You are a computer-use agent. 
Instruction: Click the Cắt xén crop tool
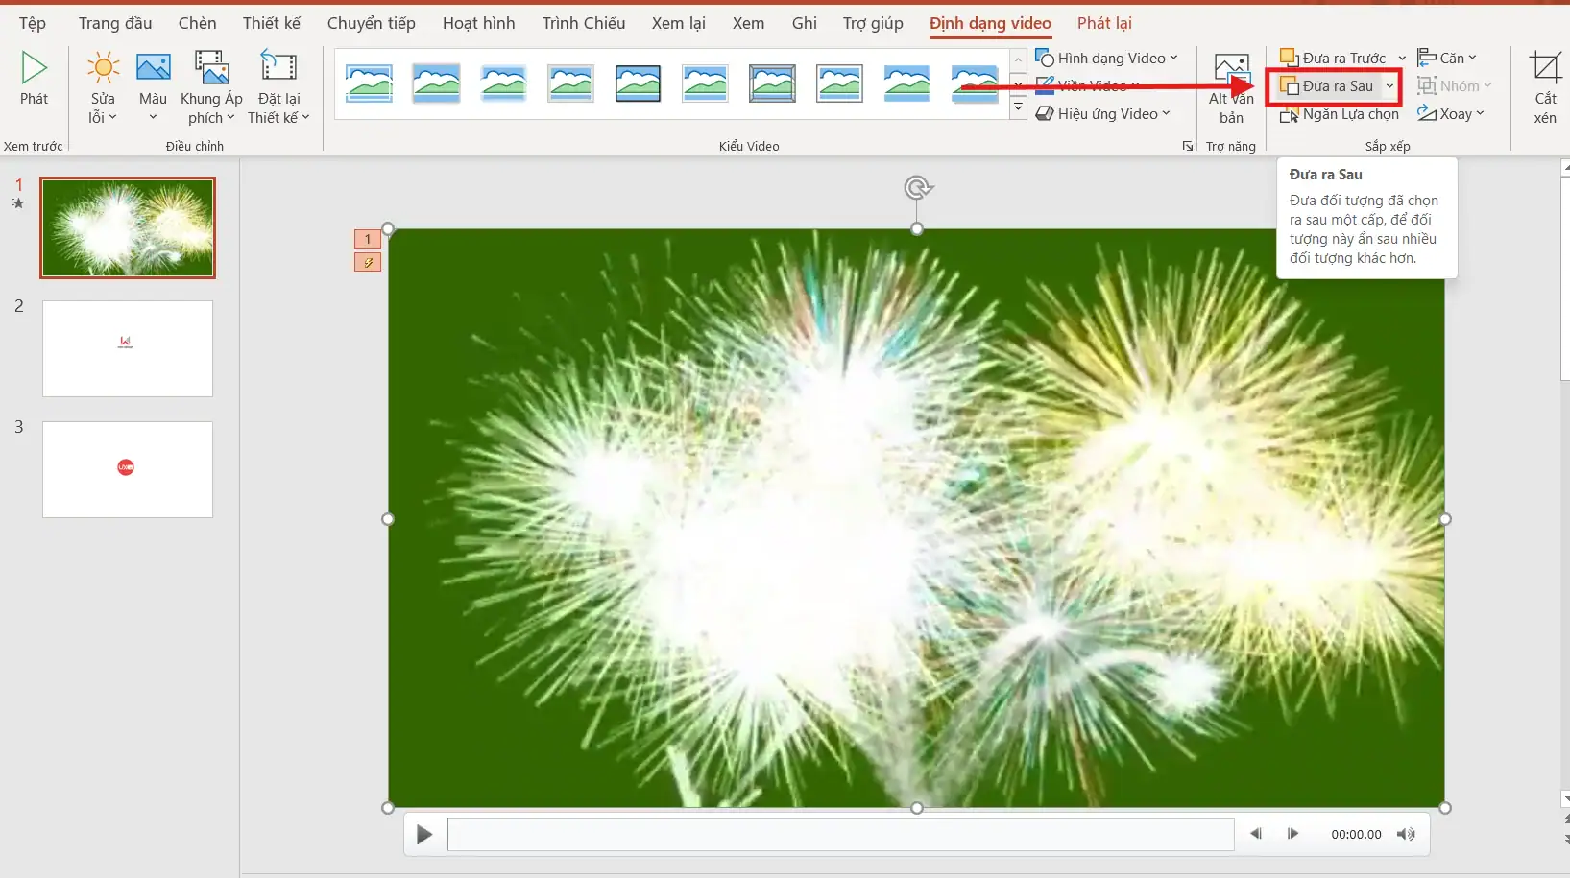(1545, 88)
